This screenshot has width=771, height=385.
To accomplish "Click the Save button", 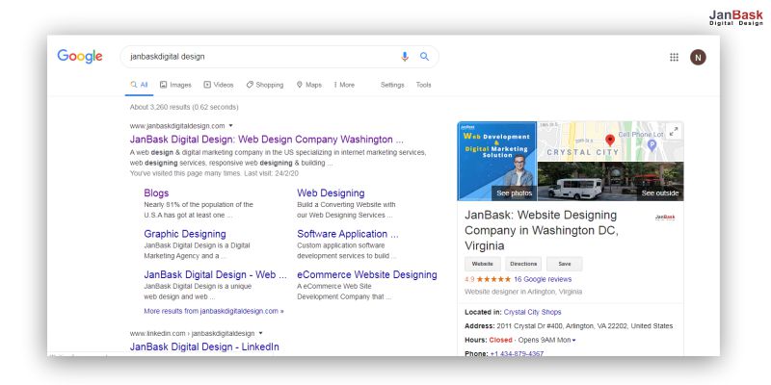I will pyautogui.click(x=565, y=264).
